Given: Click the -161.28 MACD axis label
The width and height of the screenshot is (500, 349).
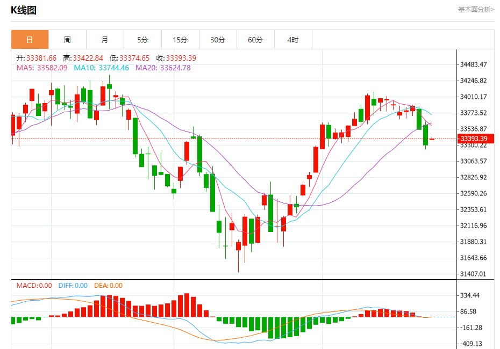Looking at the screenshot, I should pos(471,328).
